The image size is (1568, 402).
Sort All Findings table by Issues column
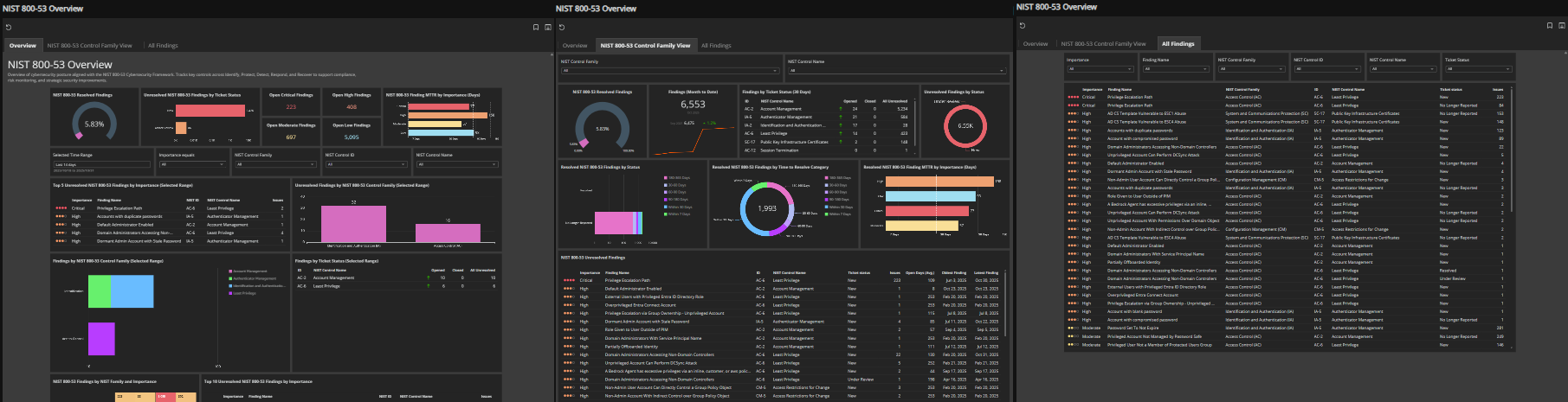click(x=1498, y=89)
